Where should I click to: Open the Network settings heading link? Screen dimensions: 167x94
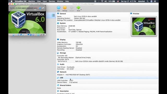coord(63,72)
